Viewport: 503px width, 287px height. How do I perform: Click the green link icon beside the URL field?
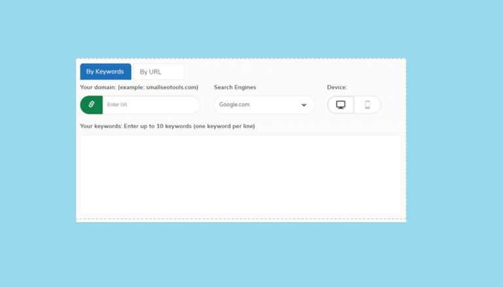click(x=92, y=105)
